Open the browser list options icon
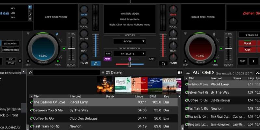Screen dimensions: 260x130 (180, 72)
